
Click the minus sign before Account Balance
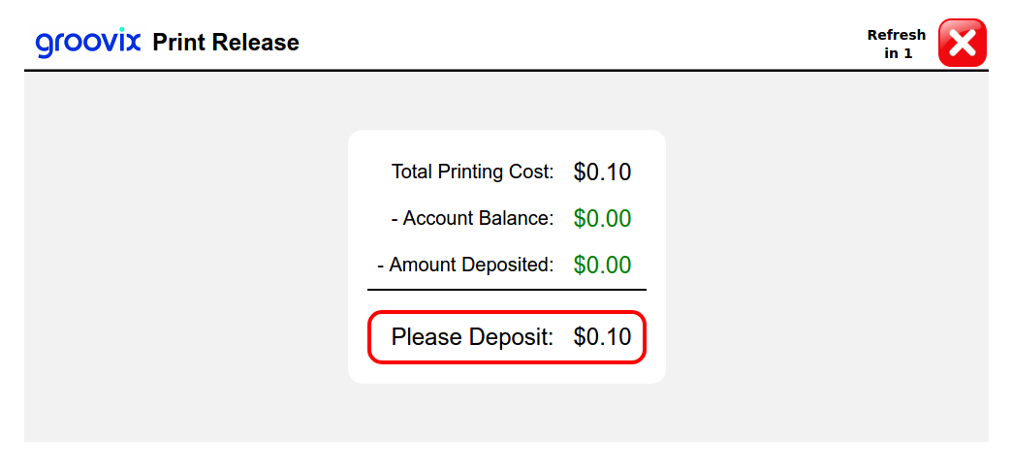coord(395,220)
